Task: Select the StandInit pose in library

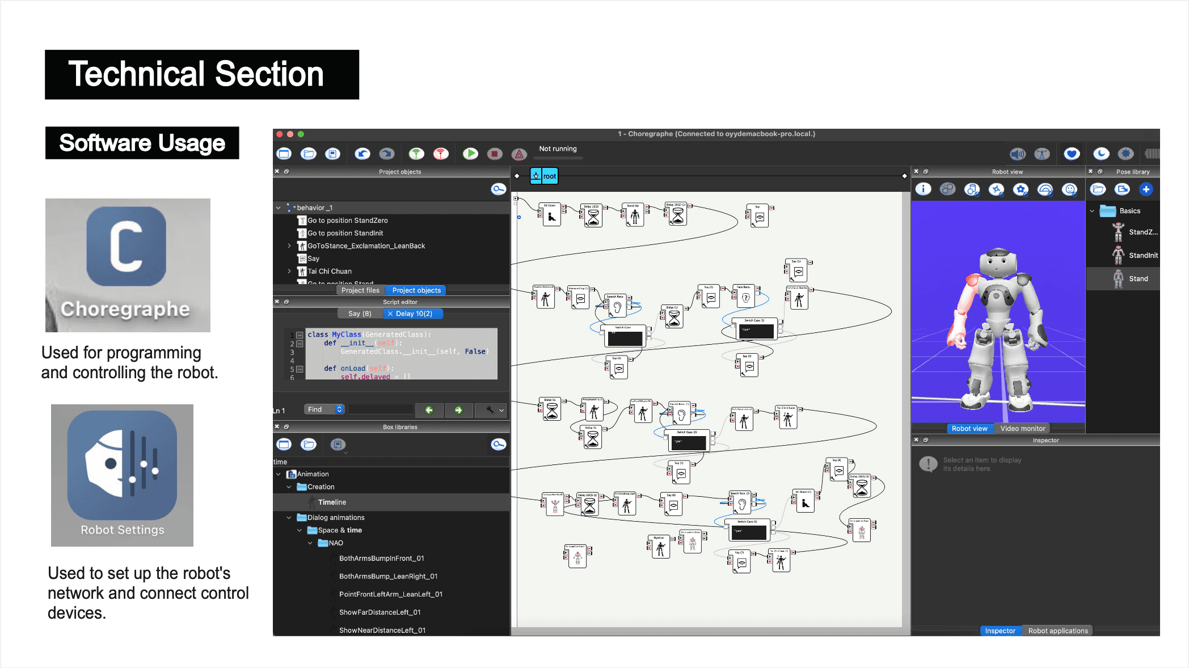Action: (x=1142, y=255)
